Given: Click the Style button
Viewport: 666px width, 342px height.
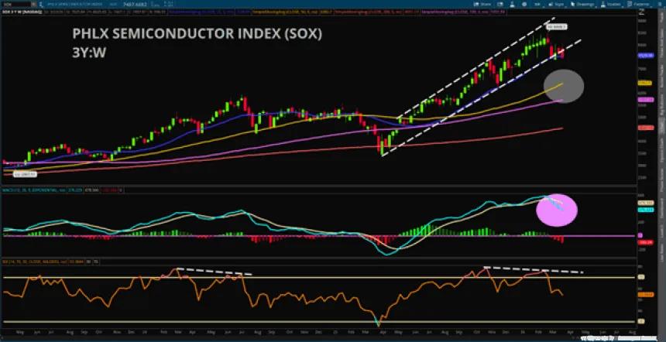Looking at the screenshot, I should tap(556, 4).
